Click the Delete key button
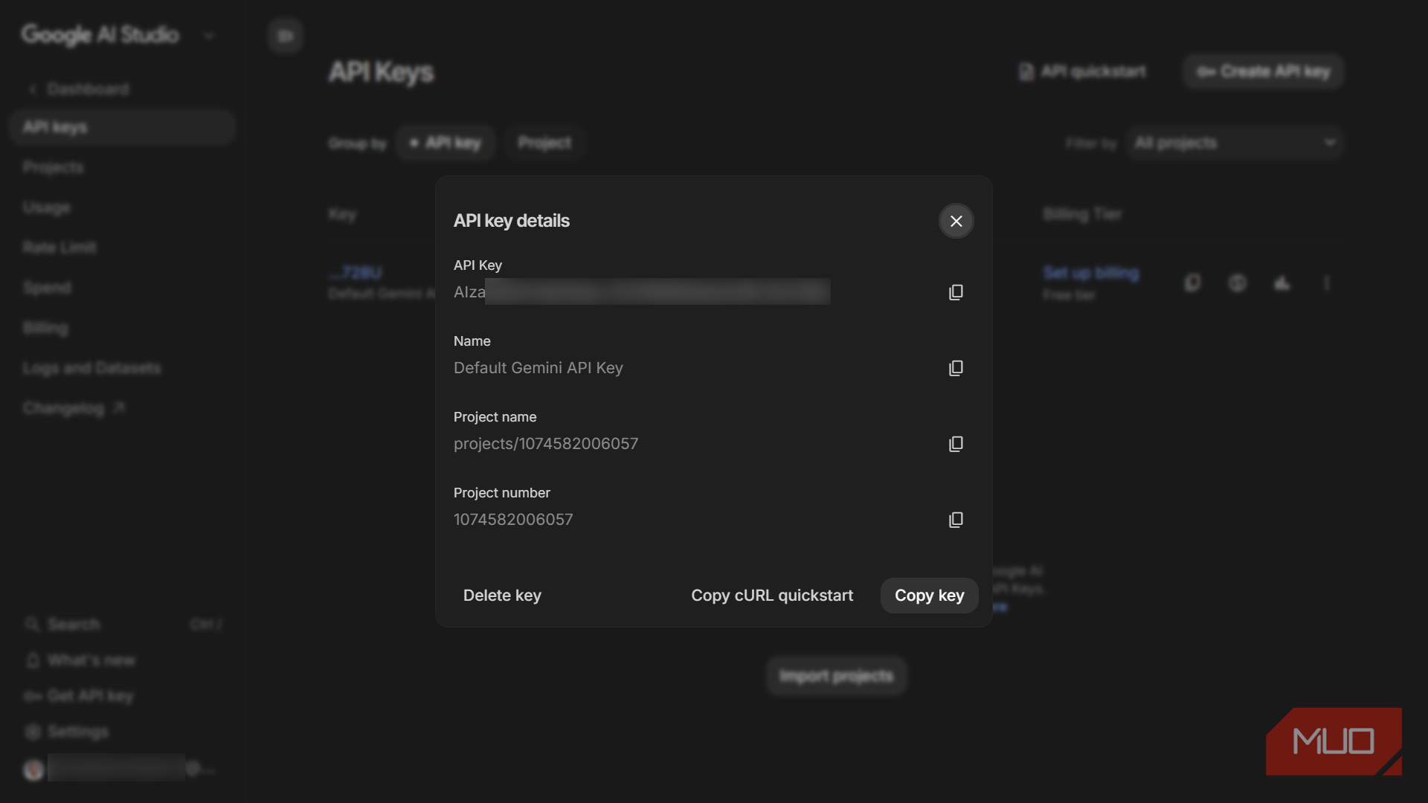The height and width of the screenshot is (803, 1428). pyautogui.click(x=502, y=596)
